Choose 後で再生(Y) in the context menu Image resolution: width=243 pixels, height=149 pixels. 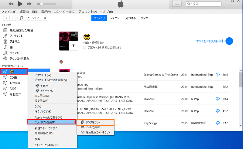pos(52,101)
